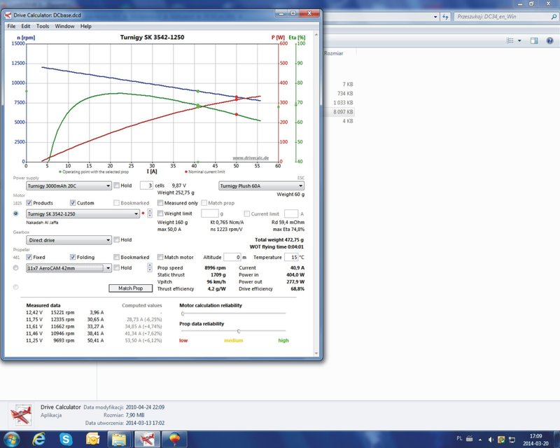Enable propeller Bookmarked checkbox
Screen dimensions: 560x448
coord(116,257)
